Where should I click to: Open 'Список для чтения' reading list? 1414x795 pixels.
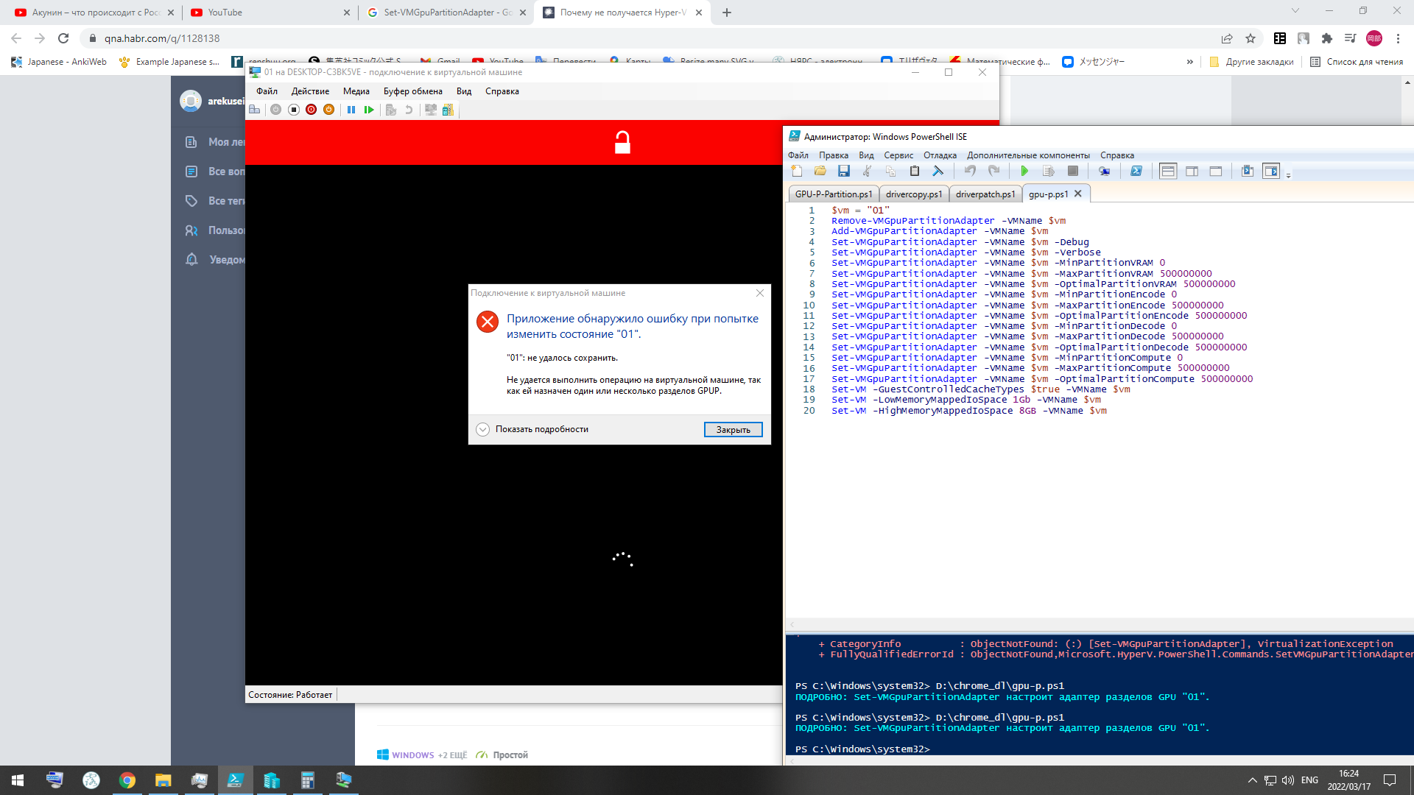pos(1357,62)
